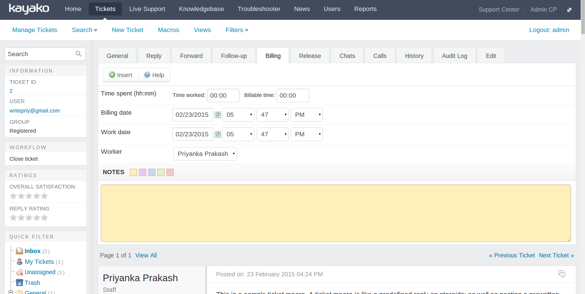The width and height of the screenshot is (585, 294).
Task: Open the Forward tab
Action: 191,56
